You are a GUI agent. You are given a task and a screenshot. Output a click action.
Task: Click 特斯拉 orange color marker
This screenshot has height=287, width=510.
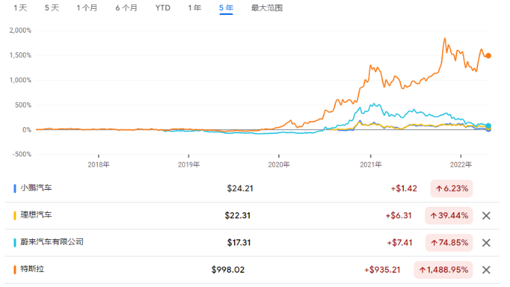(x=15, y=270)
